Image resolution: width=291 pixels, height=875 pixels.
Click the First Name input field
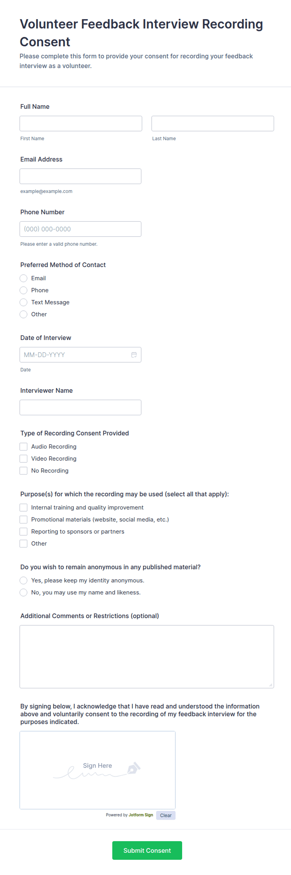pos(81,124)
